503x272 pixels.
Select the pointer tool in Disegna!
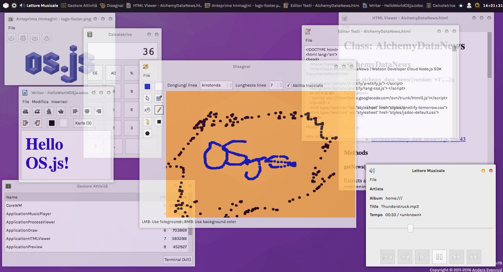147,98
